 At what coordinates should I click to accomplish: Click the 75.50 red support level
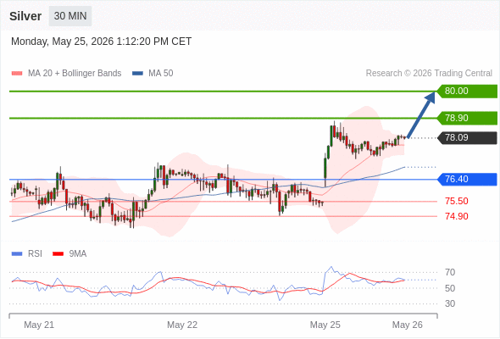tap(457, 201)
